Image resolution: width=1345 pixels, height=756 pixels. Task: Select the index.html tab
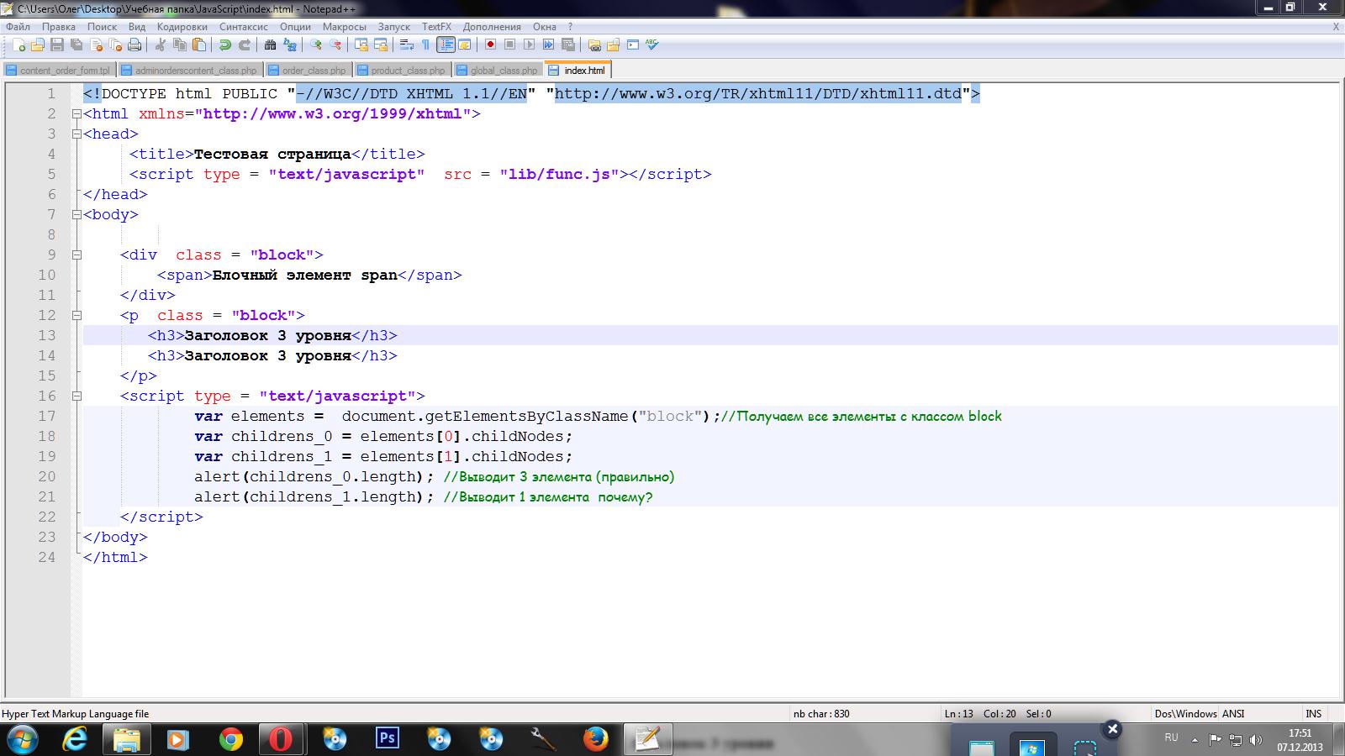coord(578,70)
